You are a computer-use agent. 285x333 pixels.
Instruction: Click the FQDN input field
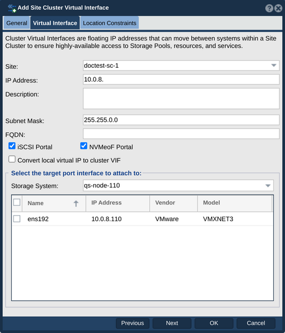click(x=181, y=134)
